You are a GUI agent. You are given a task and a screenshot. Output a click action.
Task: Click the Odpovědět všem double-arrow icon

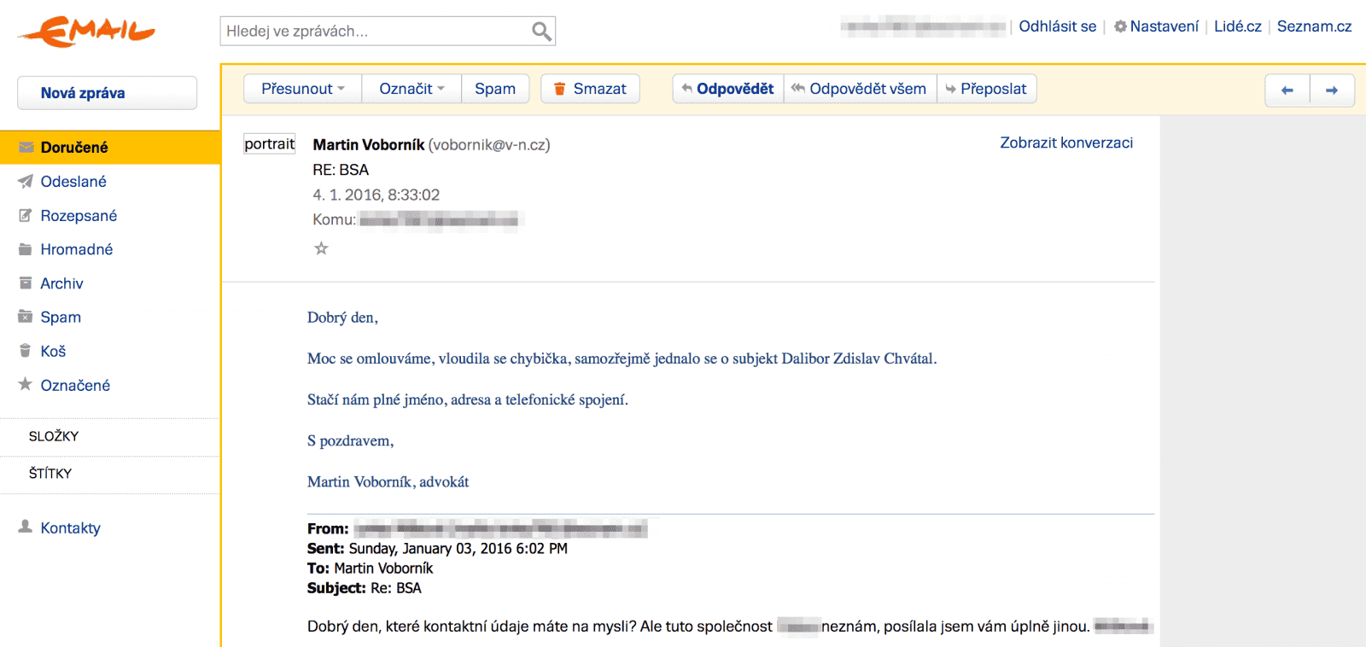click(x=798, y=88)
